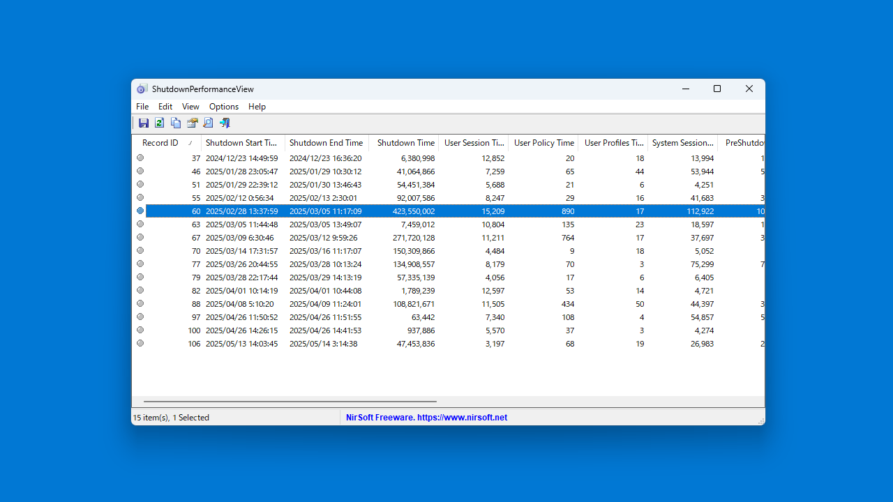
Task: Sort by Shutdown End Time column header
Action: coord(327,143)
